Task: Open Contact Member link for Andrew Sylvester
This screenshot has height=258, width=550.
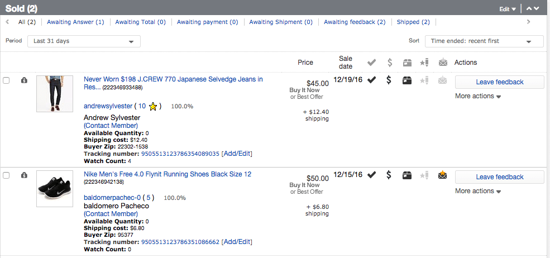Action: click(111, 126)
